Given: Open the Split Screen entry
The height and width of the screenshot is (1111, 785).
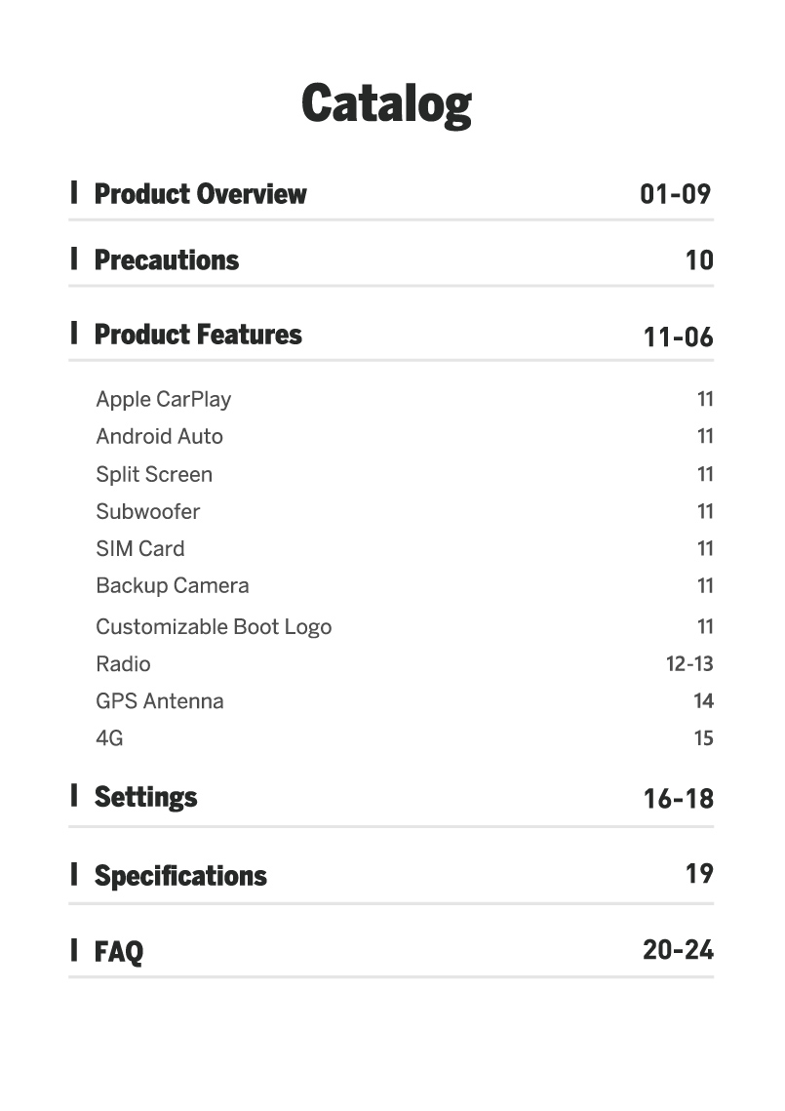Looking at the screenshot, I should tap(154, 474).
